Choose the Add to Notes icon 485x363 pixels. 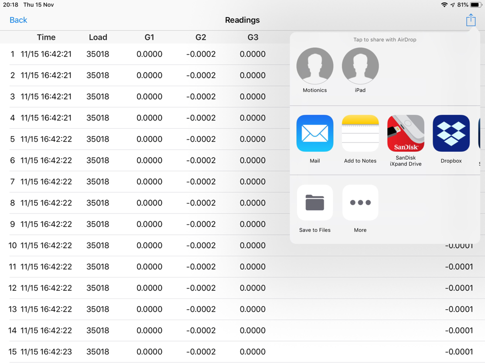(360, 134)
